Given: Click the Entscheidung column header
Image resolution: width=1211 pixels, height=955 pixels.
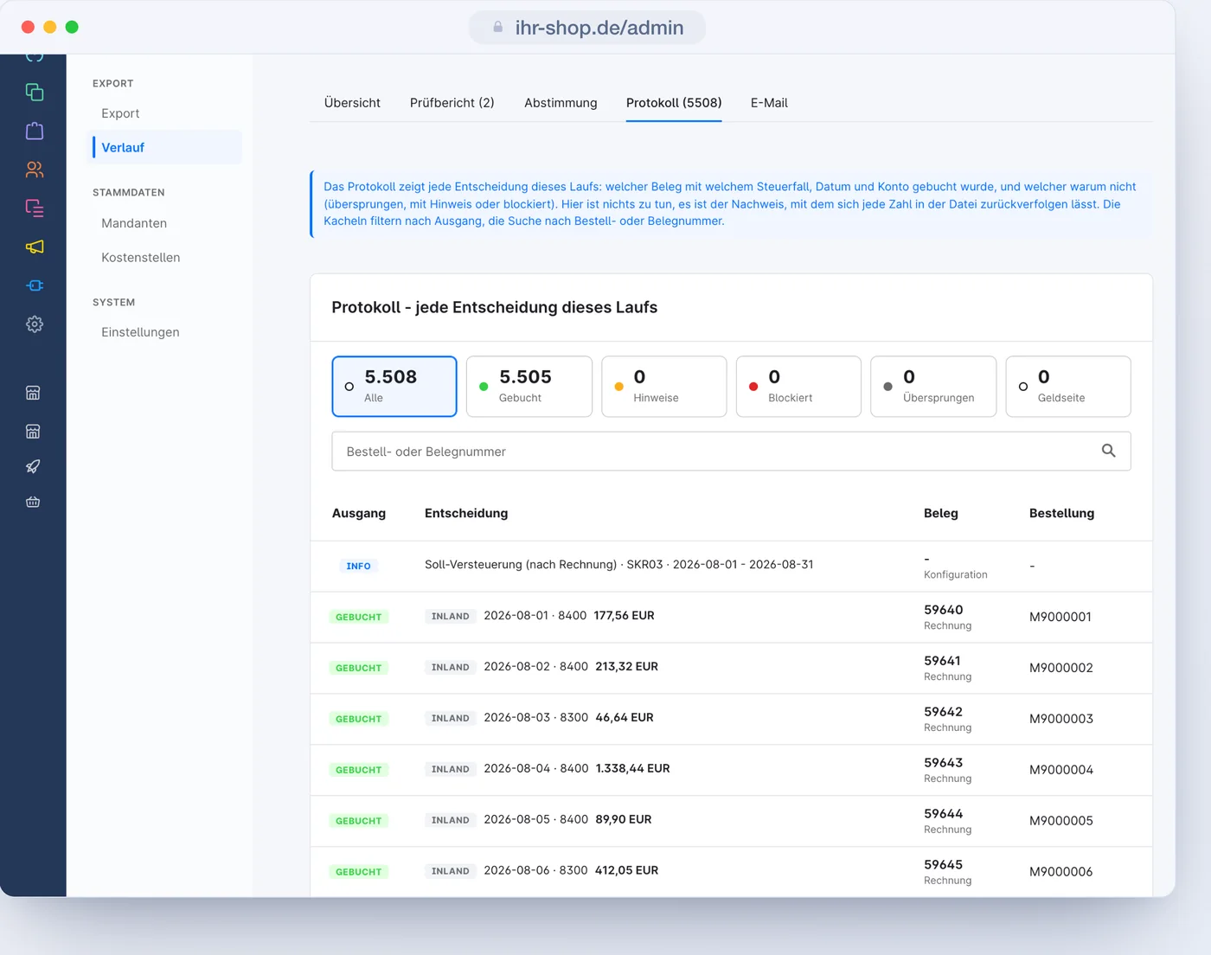Looking at the screenshot, I should (x=466, y=513).
